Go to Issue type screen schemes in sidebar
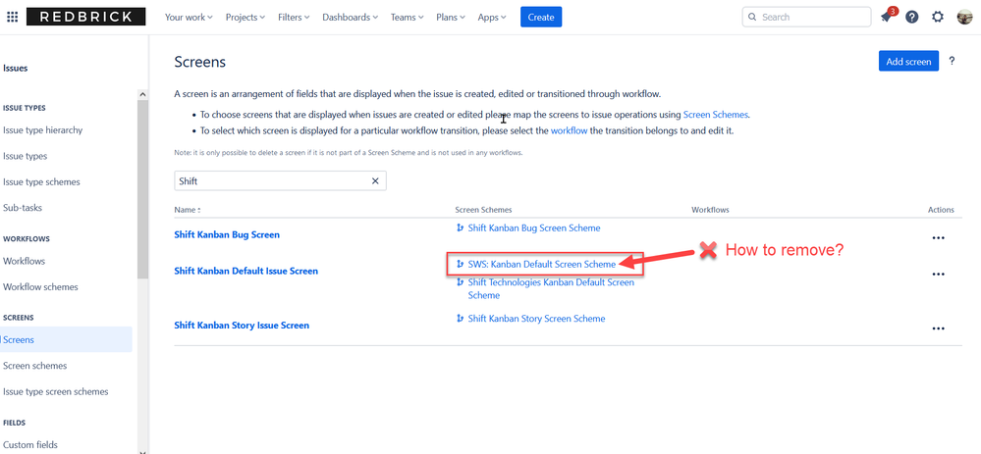This screenshot has height=454, width=981. point(56,391)
